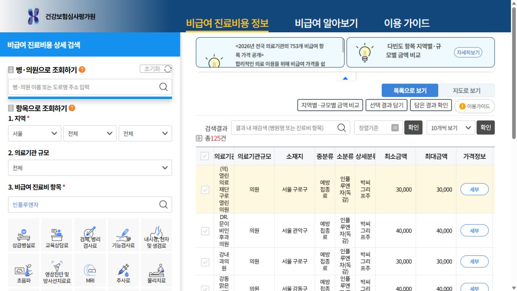Screen dimensions: 517x291
Task: Click the 소재지 column header
Action: [295, 156]
